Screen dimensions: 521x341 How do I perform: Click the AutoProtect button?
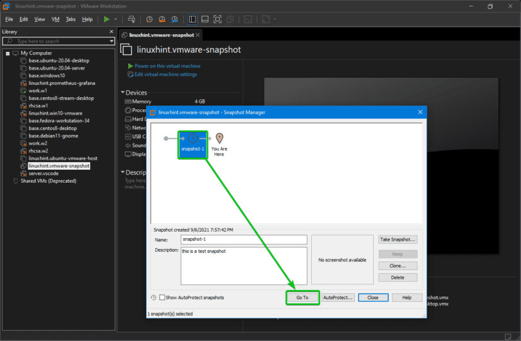click(x=338, y=297)
